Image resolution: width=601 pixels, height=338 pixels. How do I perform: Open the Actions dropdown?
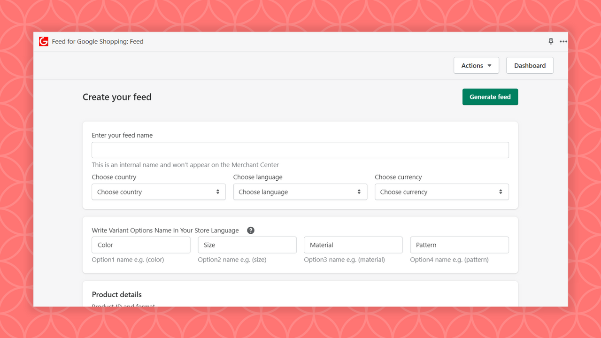[x=476, y=65]
